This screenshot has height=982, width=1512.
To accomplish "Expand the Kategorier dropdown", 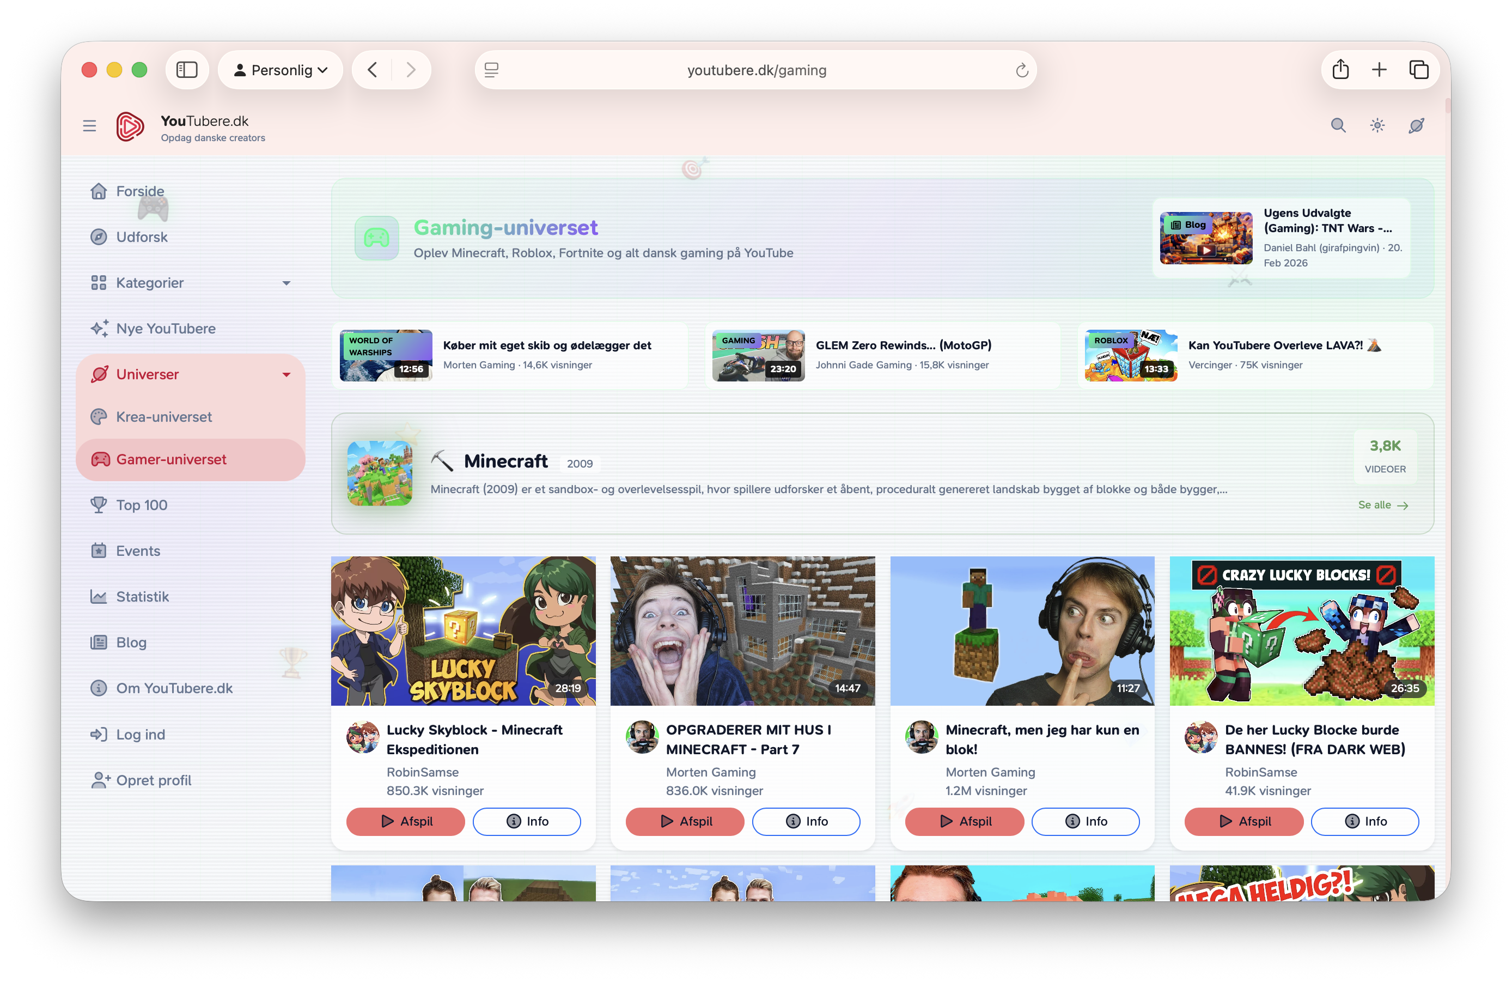I will pyautogui.click(x=286, y=283).
